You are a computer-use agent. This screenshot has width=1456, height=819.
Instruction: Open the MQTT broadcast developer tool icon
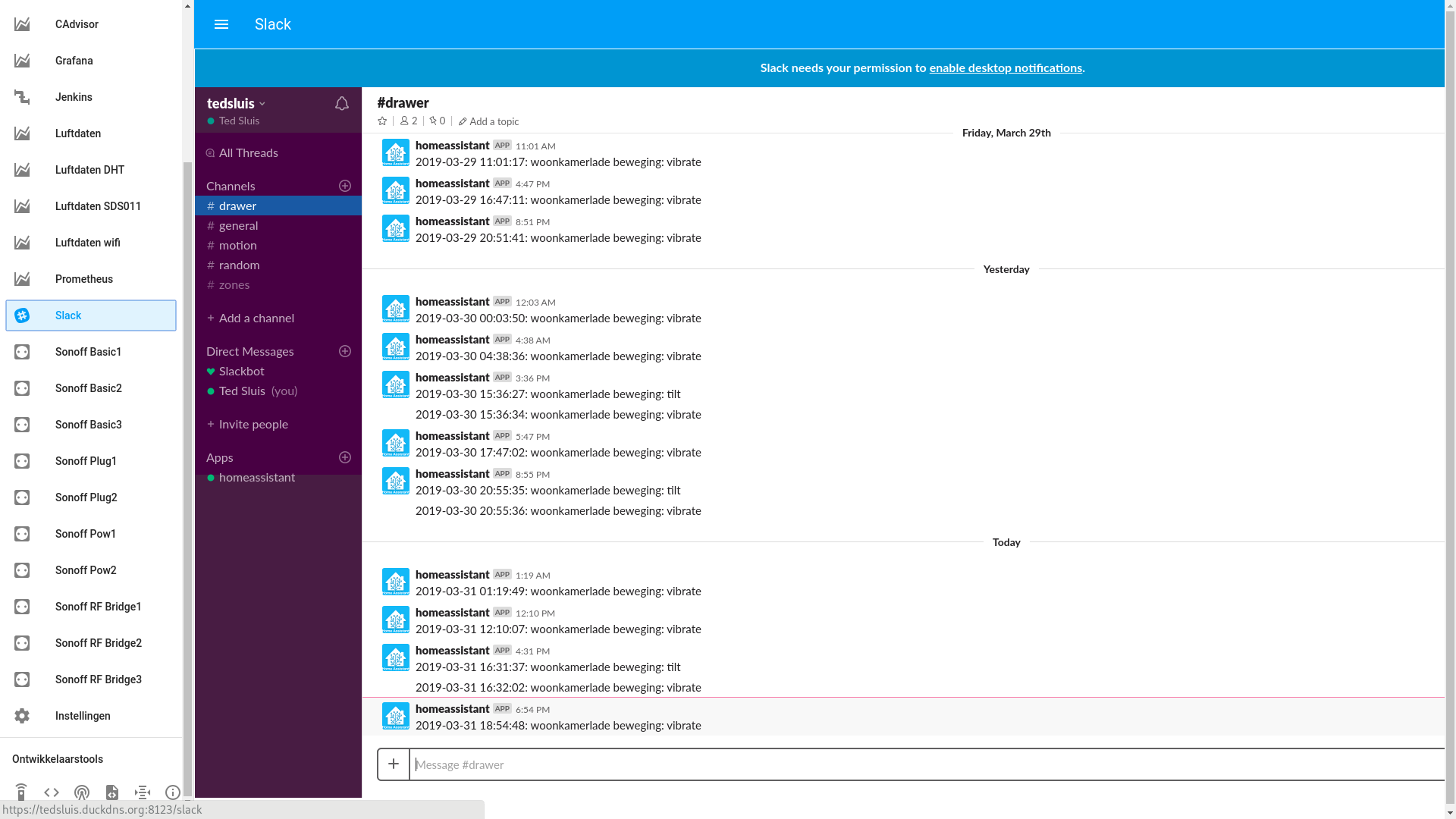82,792
